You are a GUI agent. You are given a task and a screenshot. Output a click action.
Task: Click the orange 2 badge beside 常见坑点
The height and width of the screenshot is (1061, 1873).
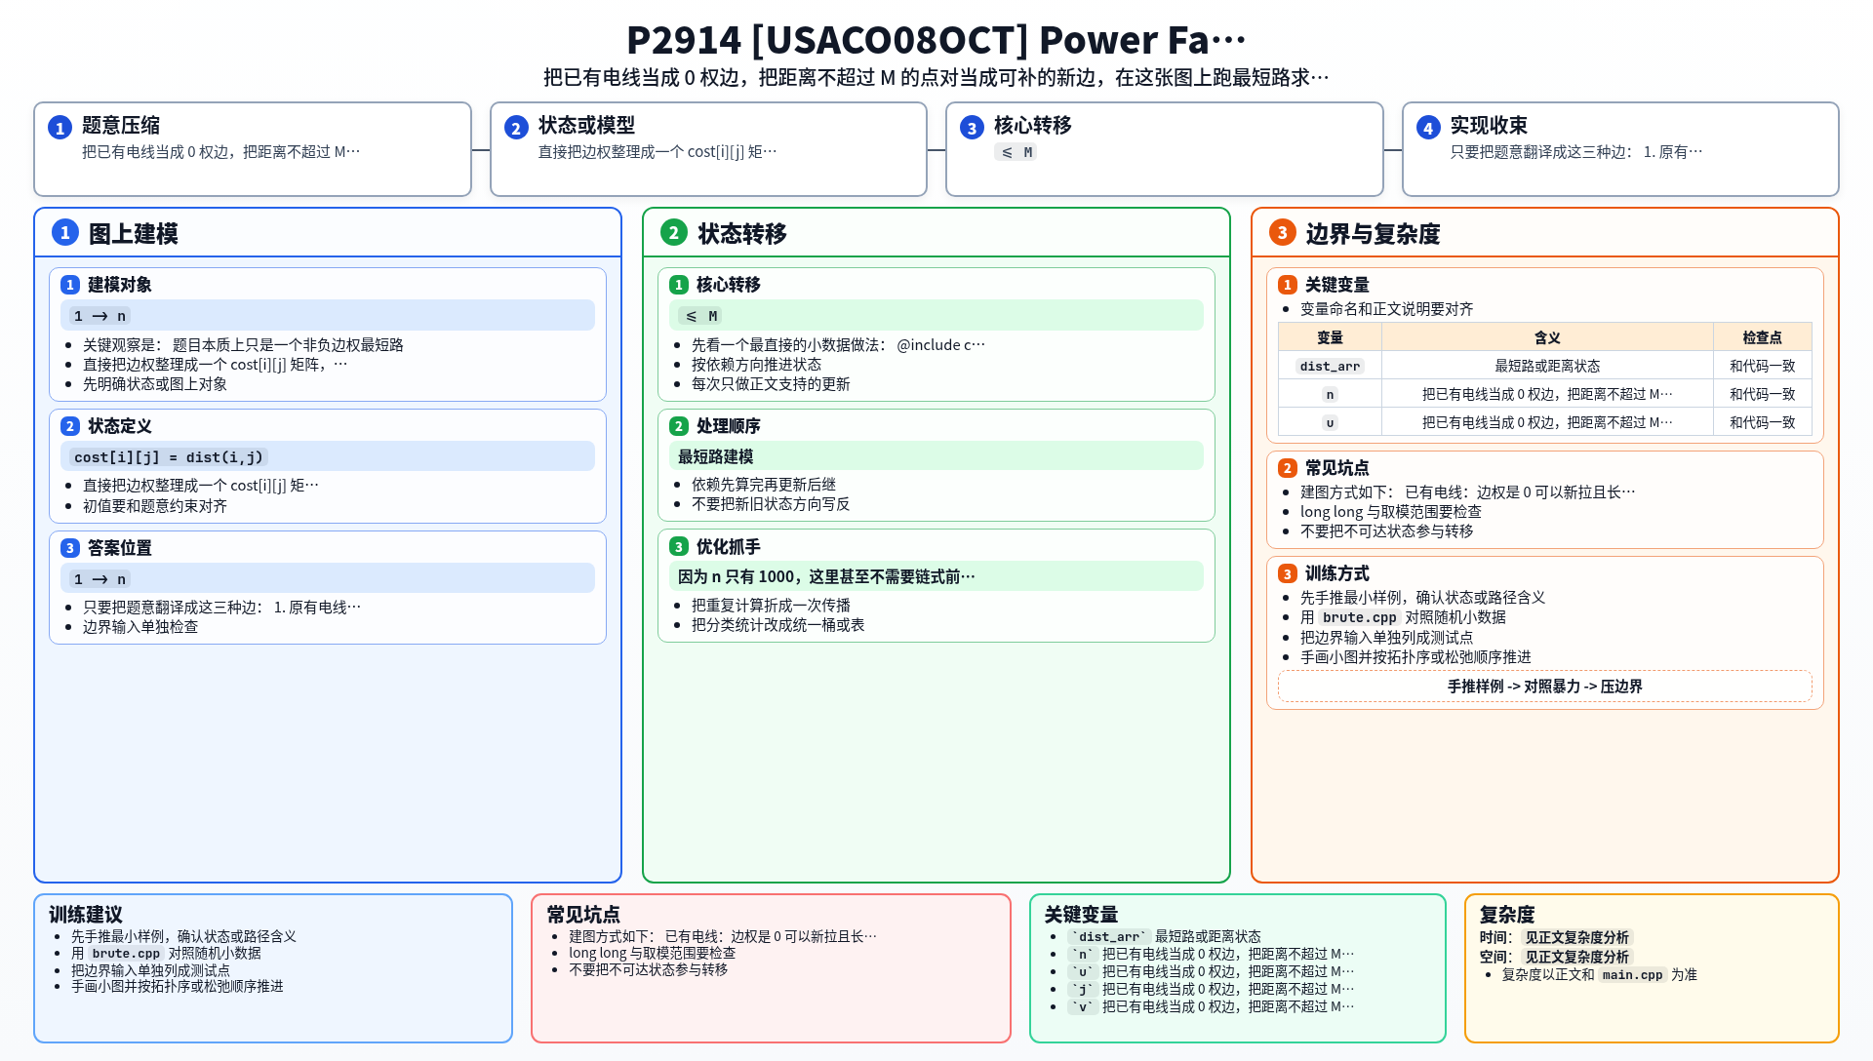click(1288, 468)
